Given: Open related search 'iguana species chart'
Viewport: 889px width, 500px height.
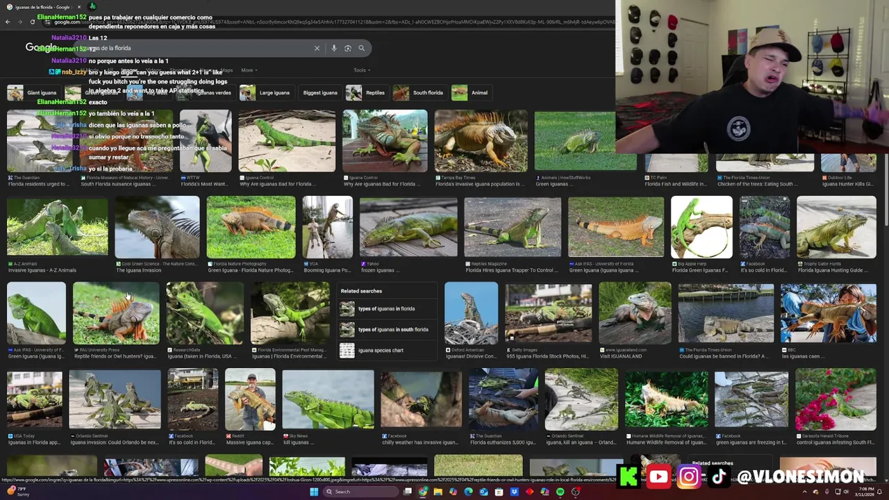Looking at the screenshot, I should (387, 351).
